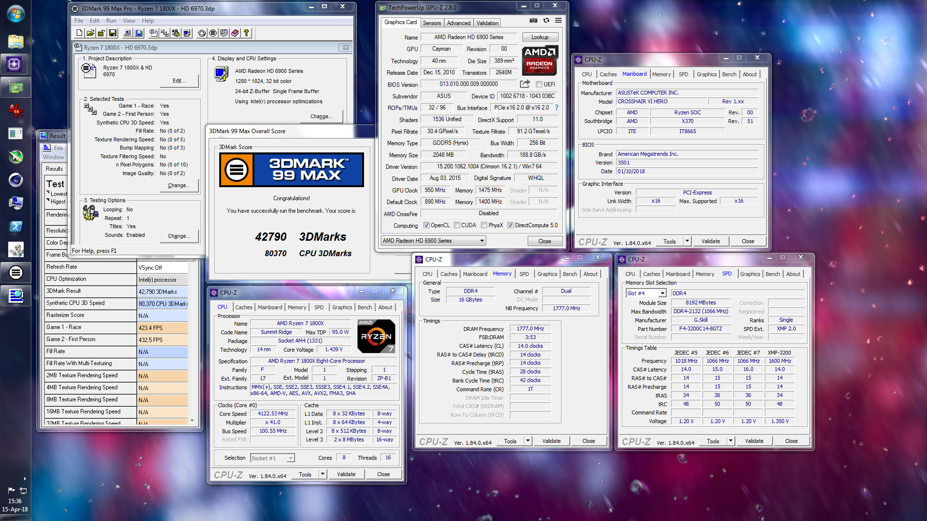Click the folder-with-lock icon in 3DMark toolbar
Screen dimensions: 927x521
click(x=101, y=33)
